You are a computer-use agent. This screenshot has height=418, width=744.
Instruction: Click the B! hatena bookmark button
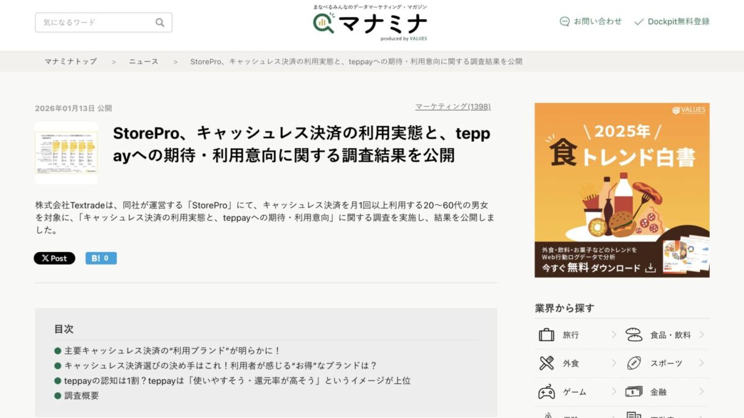101,258
